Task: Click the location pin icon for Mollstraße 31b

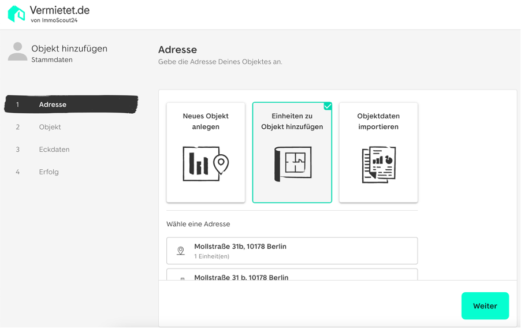Action: [x=180, y=251]
